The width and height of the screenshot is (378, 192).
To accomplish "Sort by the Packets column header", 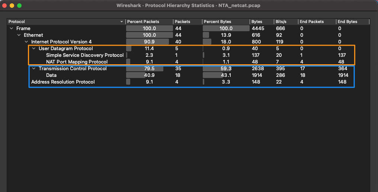I will [182, 22].
